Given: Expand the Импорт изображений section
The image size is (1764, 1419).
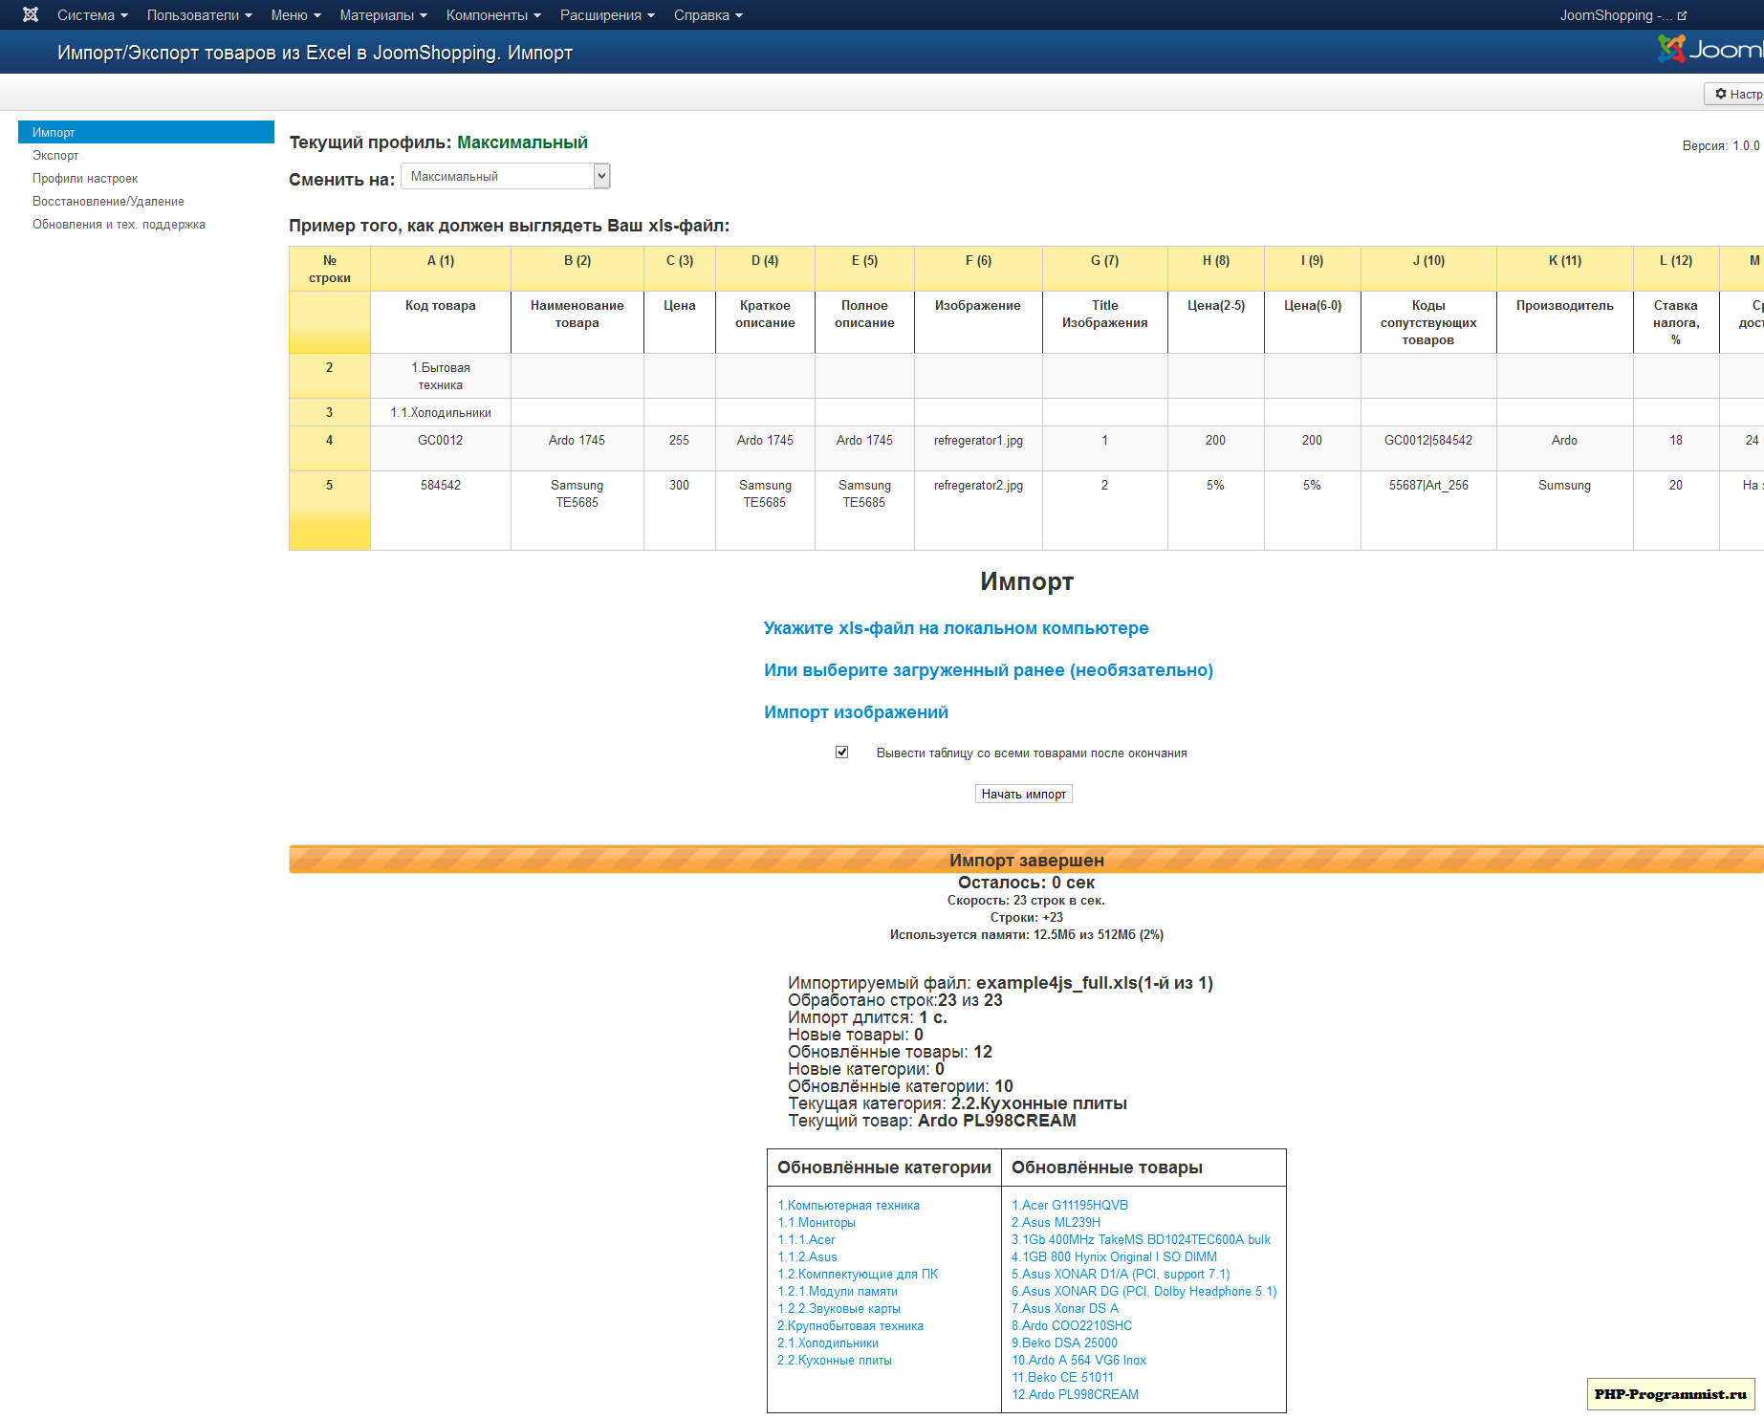Looking at the screenshot, I should pos(856,712).
